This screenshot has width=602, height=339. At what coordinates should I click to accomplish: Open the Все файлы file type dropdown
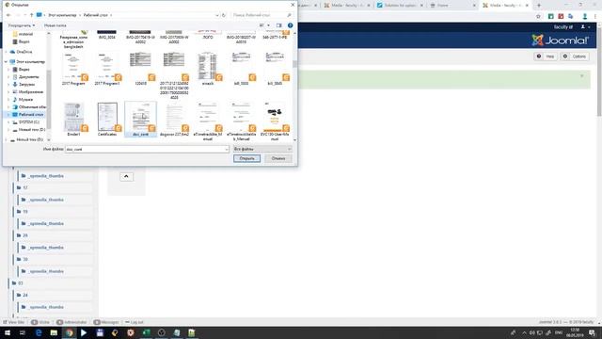tap(262, 149)
